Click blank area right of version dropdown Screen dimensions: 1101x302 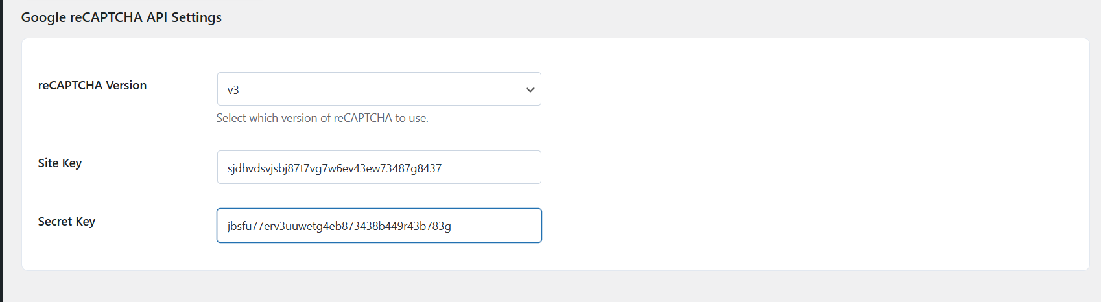click(x=778, y=89)
